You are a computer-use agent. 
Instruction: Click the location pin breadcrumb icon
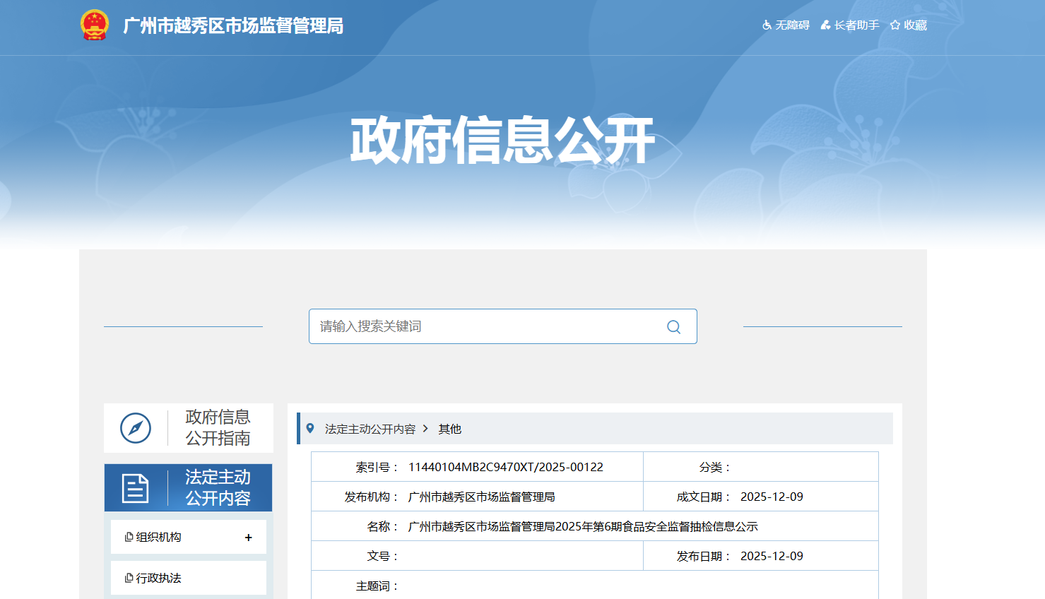310,429
